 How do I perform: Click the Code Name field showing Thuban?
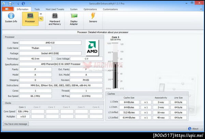(35, 48)
